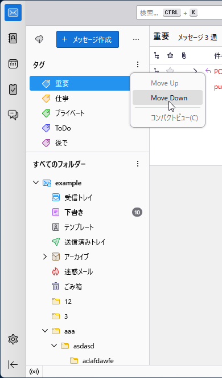Star the first message in list
The width and height of the screenshot is (222, 378).
tap(170, 71)
